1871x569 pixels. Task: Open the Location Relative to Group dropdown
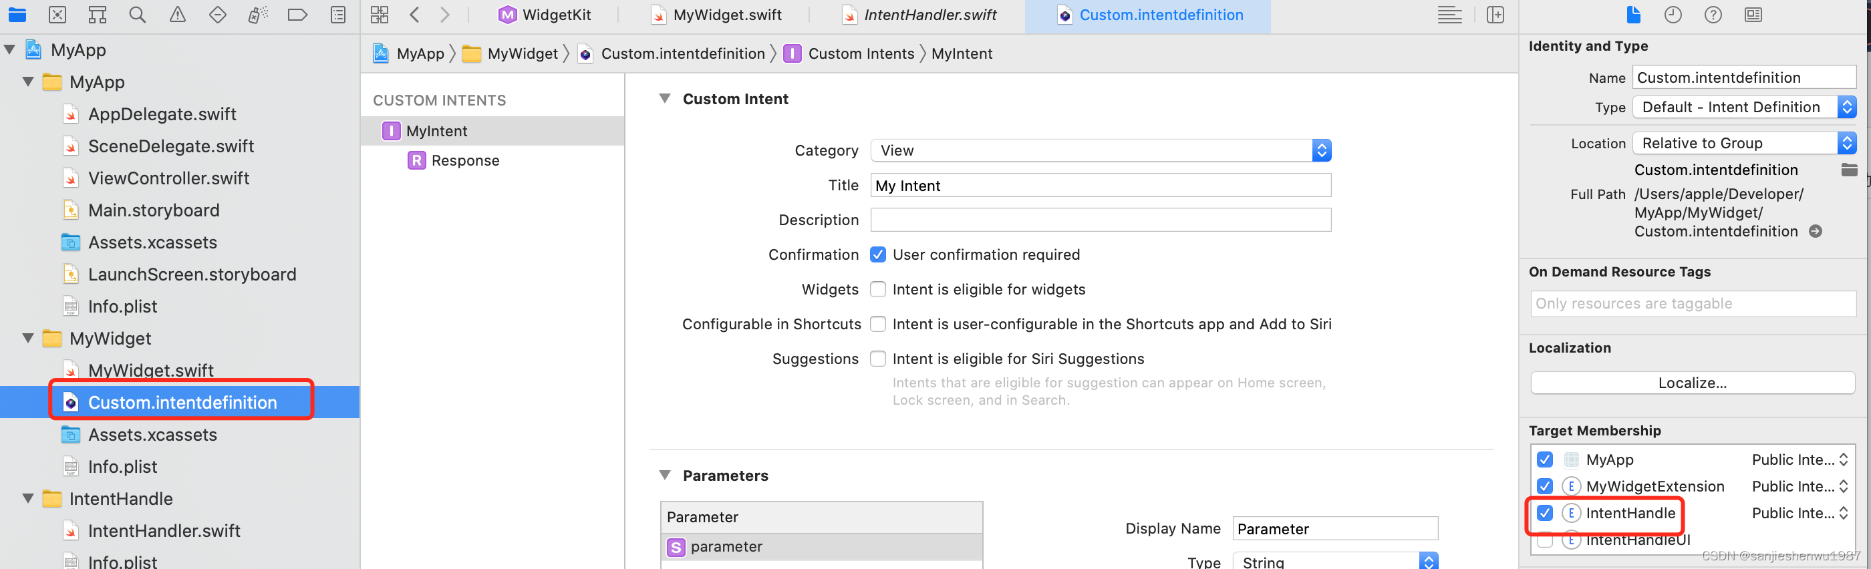pos(1744,143)
